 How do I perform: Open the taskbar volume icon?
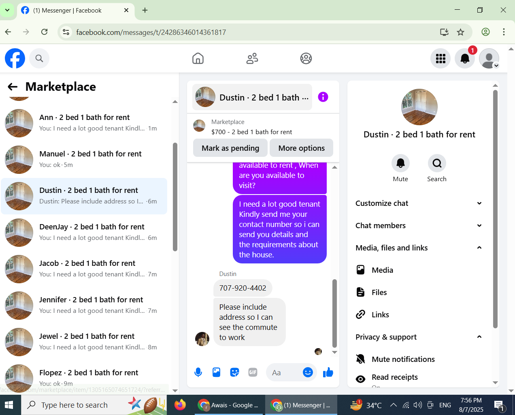point(418,405)
